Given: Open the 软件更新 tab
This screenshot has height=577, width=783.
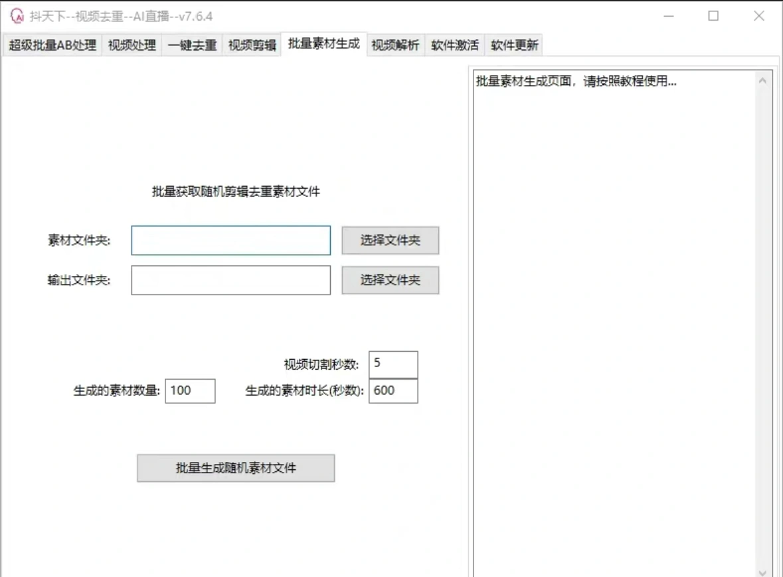Looking at the screenshot, I should [x=515, y=45].
